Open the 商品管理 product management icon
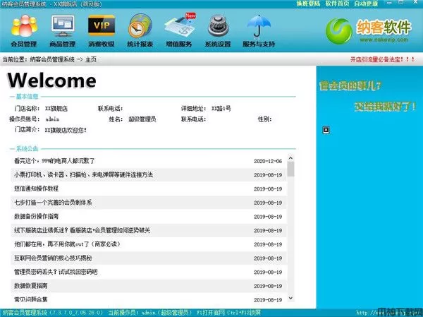The image size is (423, 317). coord(62,30)
